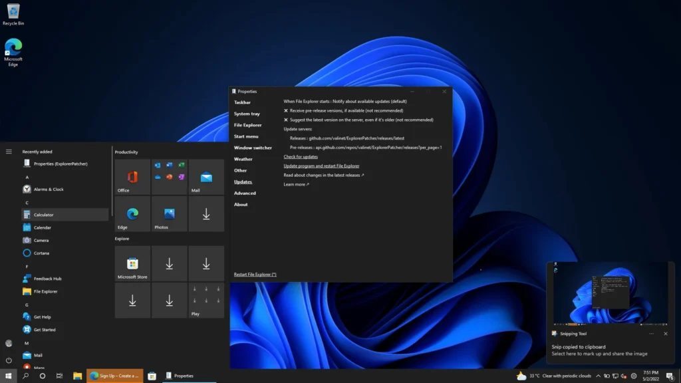The image size is (681, 383).
Task: Click the Learn more link
Action: coord(296,184)
